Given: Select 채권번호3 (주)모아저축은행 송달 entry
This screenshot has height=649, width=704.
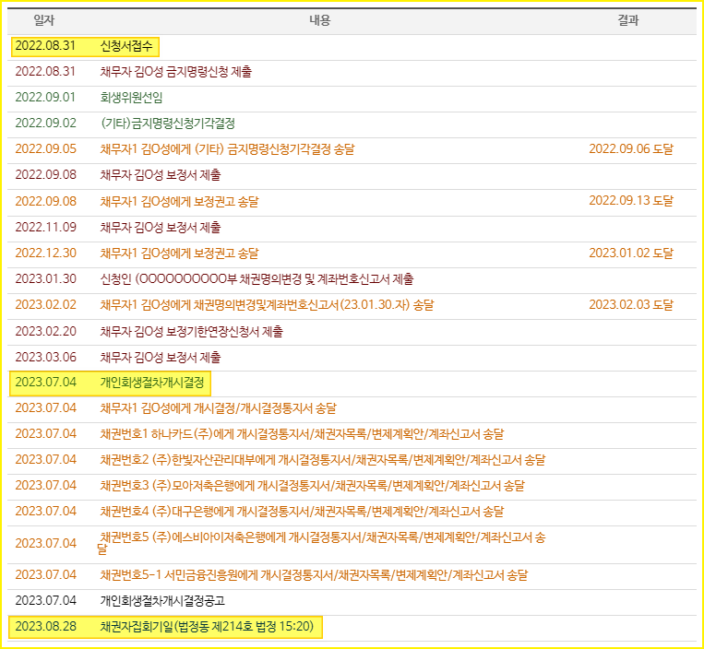Looking at the screenshot, I should (312, 486).
